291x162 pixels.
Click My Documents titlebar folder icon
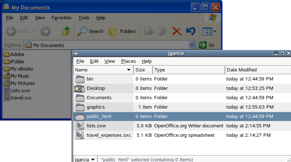click(6, 7)
